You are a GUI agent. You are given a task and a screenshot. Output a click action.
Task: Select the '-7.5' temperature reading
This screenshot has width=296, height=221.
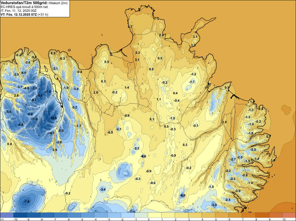(x=34, y=88)
